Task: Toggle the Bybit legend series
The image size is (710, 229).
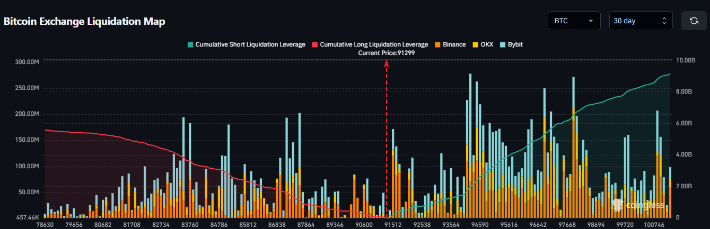Action: tap(511, 44)
